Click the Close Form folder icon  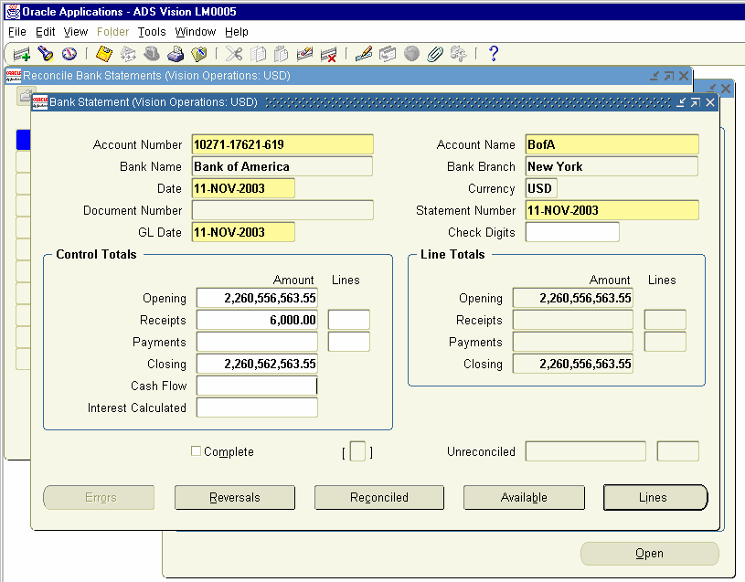click(199, 54)
